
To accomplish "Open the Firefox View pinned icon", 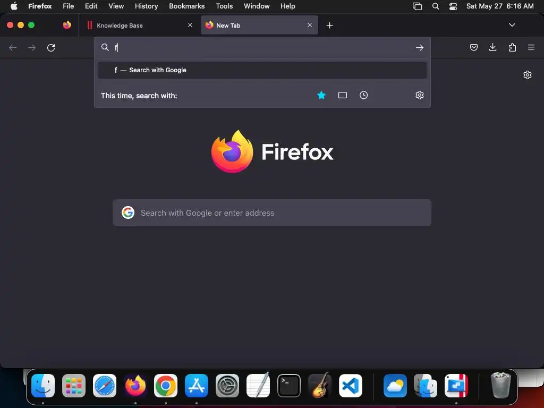I will click(67, 25).
